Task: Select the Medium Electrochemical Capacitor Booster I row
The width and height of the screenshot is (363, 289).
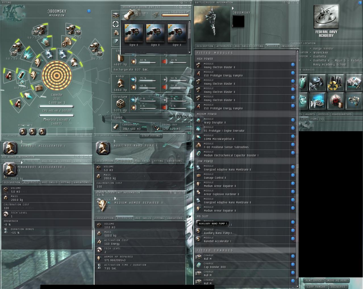Action: point(245,154)
